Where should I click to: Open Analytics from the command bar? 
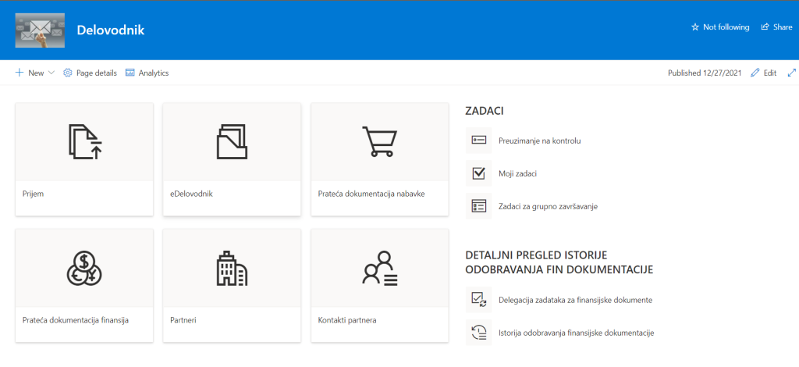pyautogui.click(x=147, y=73)
